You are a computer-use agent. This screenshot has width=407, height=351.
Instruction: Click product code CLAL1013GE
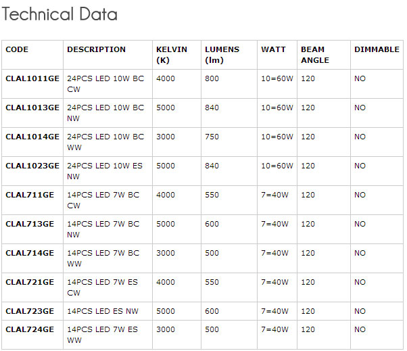click(32, 108)
